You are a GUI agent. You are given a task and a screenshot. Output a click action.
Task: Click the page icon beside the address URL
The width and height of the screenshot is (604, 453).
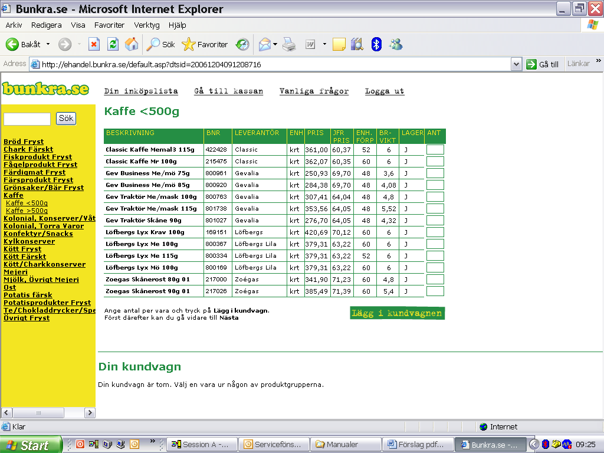coord(35,64)
